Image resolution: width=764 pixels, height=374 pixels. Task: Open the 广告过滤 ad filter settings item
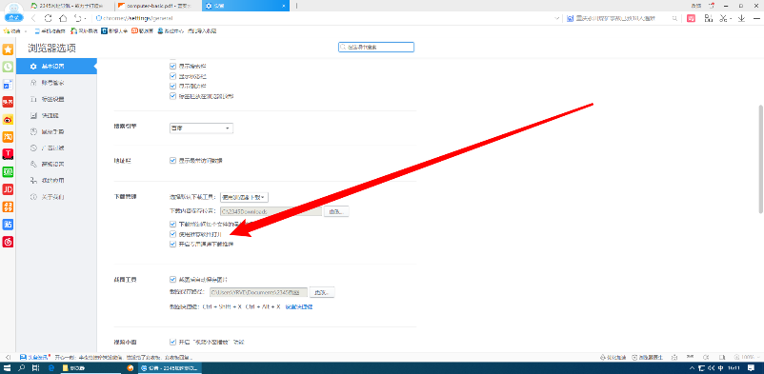(56, 148)
